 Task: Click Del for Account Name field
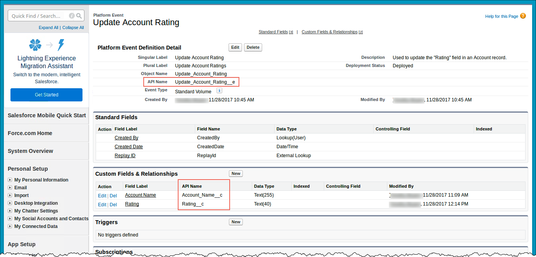113,195
